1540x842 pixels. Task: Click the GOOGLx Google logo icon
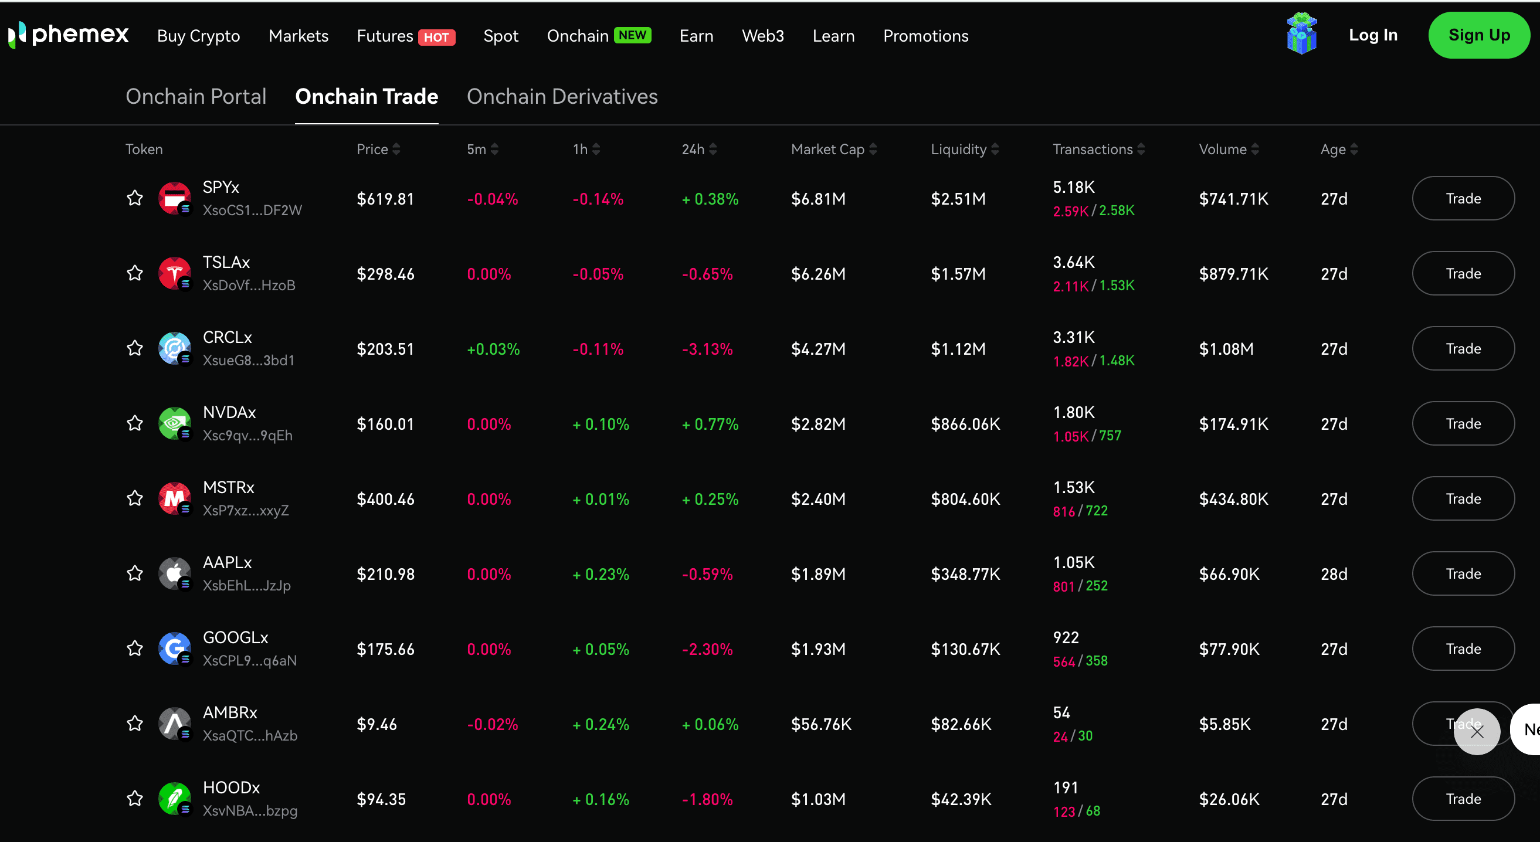(x=175, y=649)
